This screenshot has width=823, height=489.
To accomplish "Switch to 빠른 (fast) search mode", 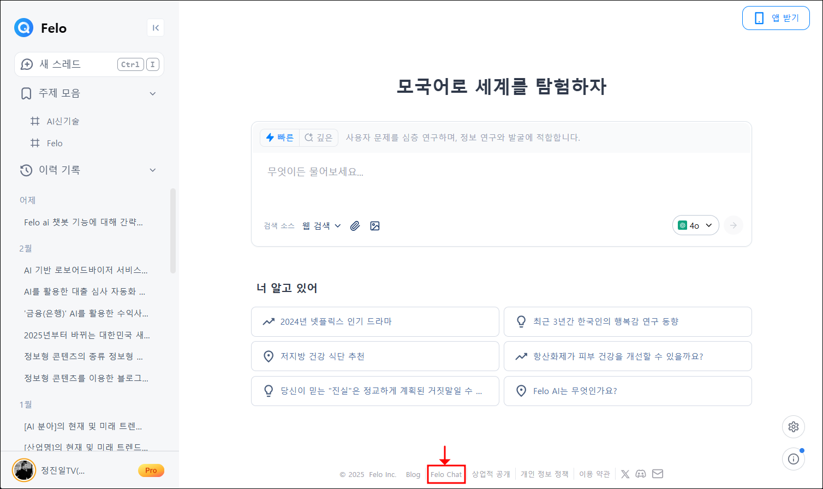I will (280, 138).
